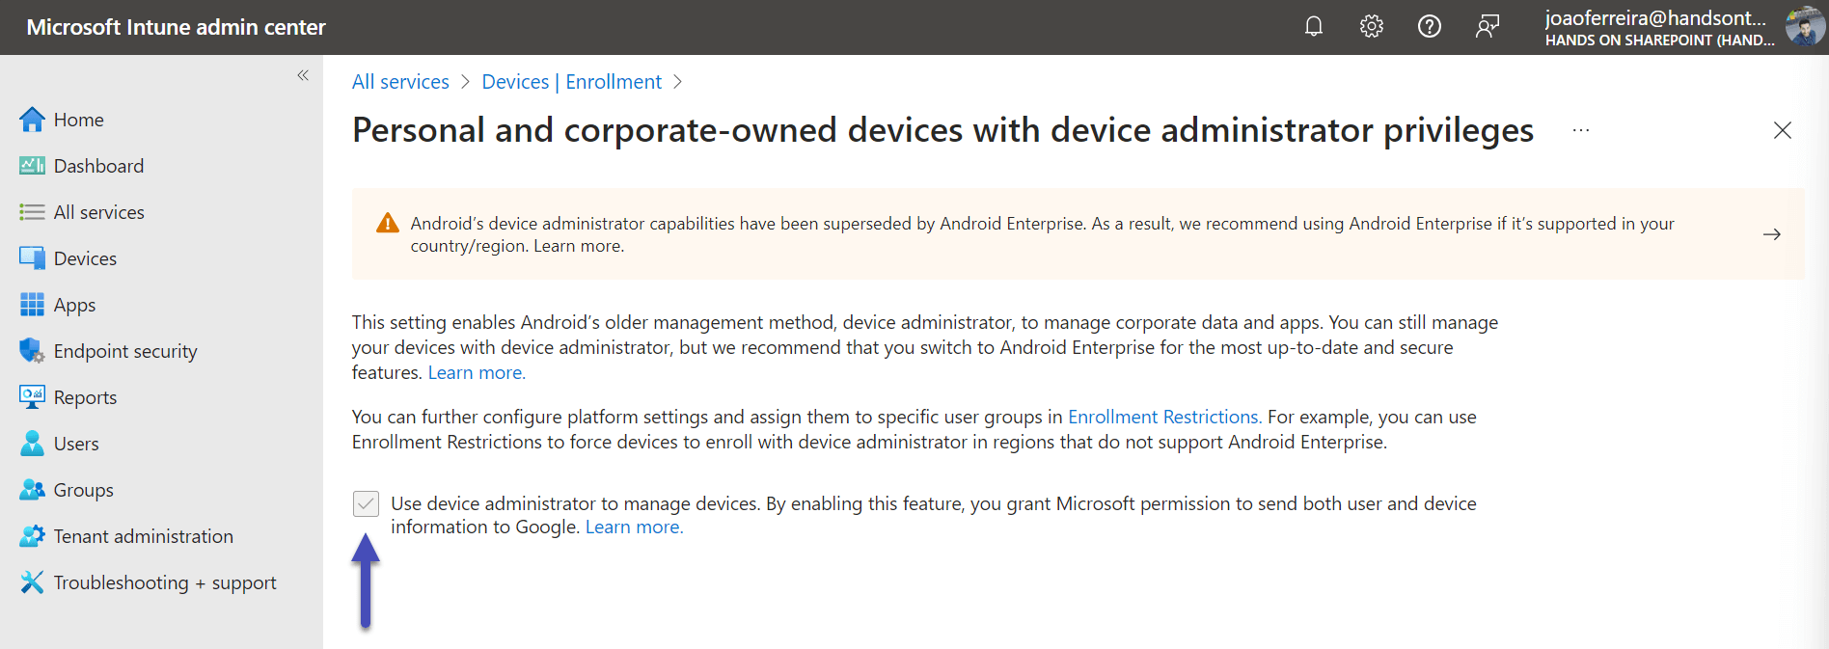Collapse the left navigation sidebar
Viewport: 1829px width, 649px height.
[303, 75]
